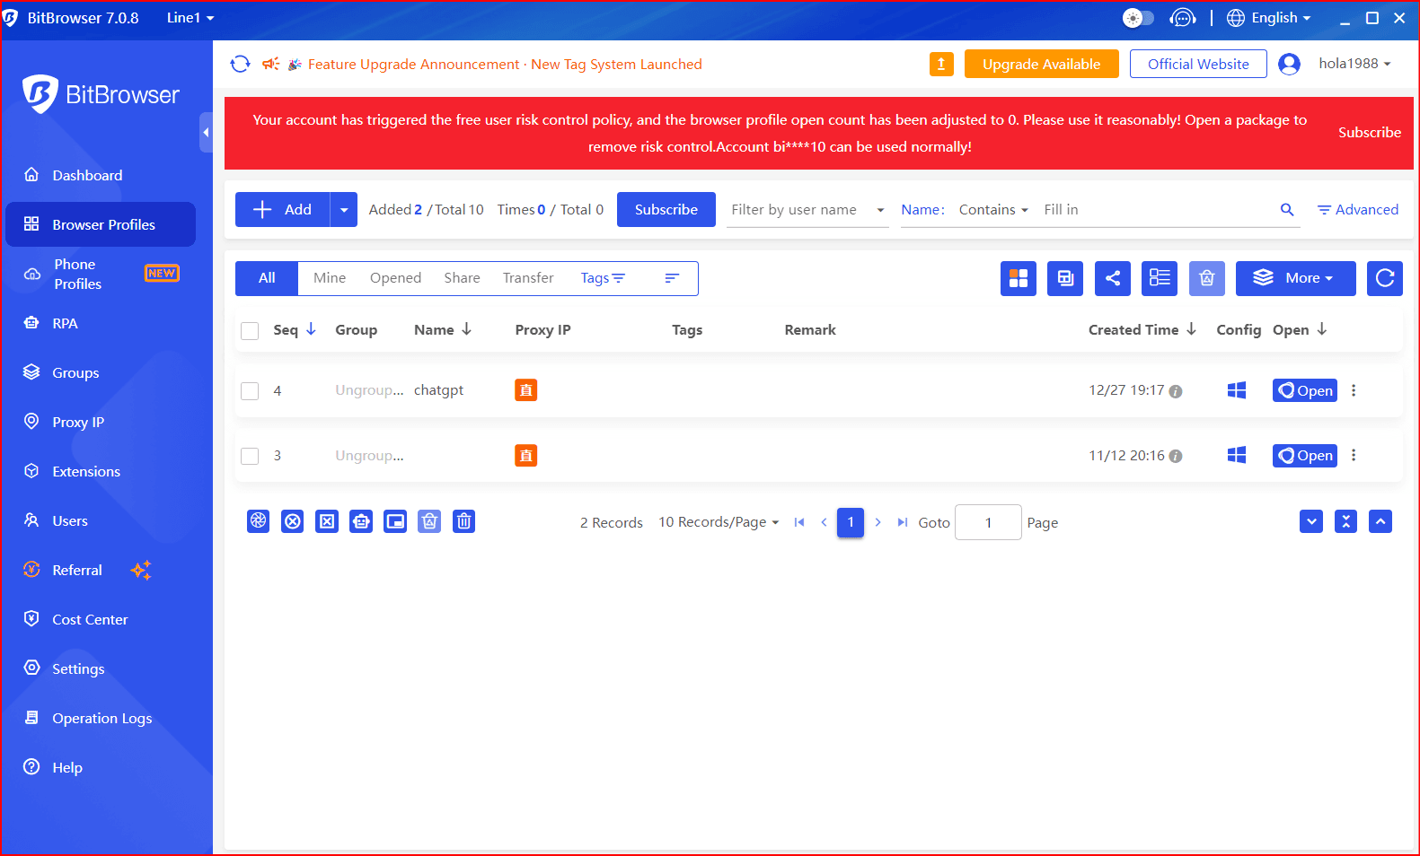This screenshot has height=856, width=1420.
Task: Expand the 10 Records/Page selector
Action: [719, 522]
